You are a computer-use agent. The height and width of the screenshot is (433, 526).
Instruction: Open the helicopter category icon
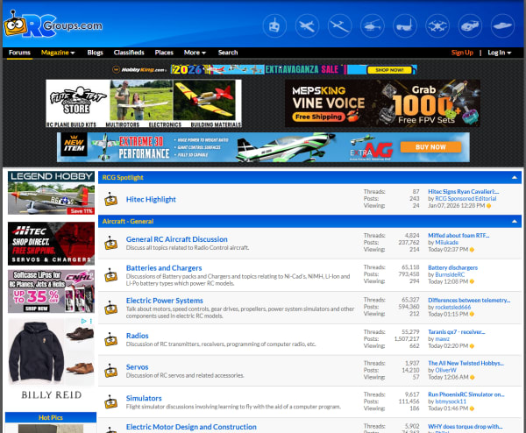click(x=373, y=25)
